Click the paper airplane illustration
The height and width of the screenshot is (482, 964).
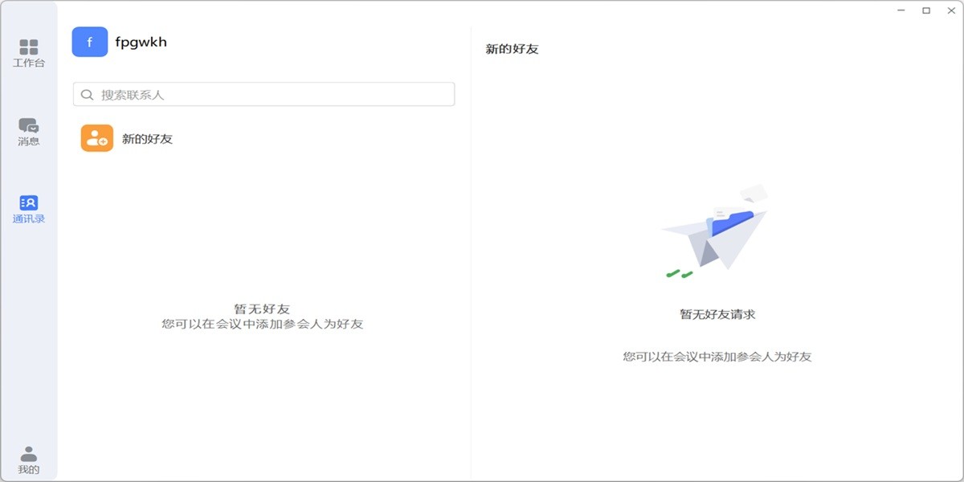coord(715,233)
